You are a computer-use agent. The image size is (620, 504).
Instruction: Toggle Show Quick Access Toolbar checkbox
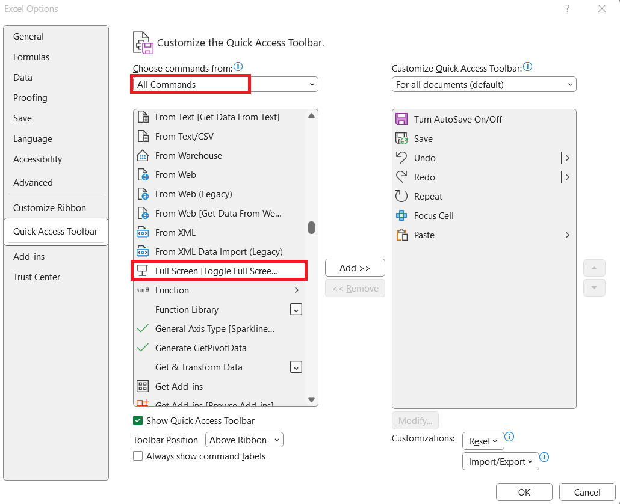tap(138, 420)
